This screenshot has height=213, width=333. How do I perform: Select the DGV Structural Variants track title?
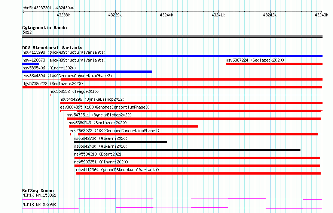click(52, 48)
